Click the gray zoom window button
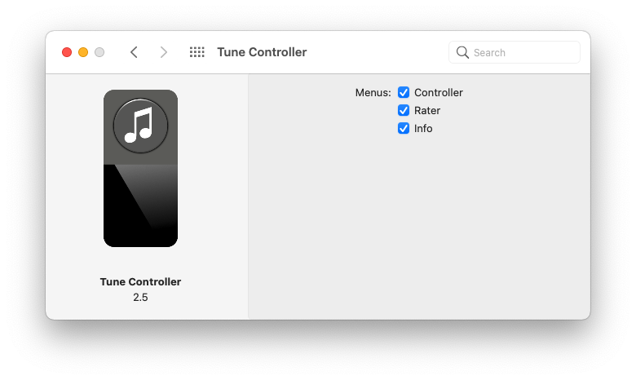The height and width of the screenshot is (380, 636). tap(99, 52)
